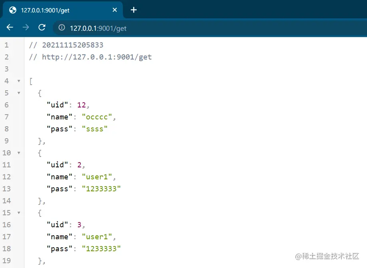This screenshot has width=367, height=268.
Task: Click the name value "occcc"
Action: (97, 117)
